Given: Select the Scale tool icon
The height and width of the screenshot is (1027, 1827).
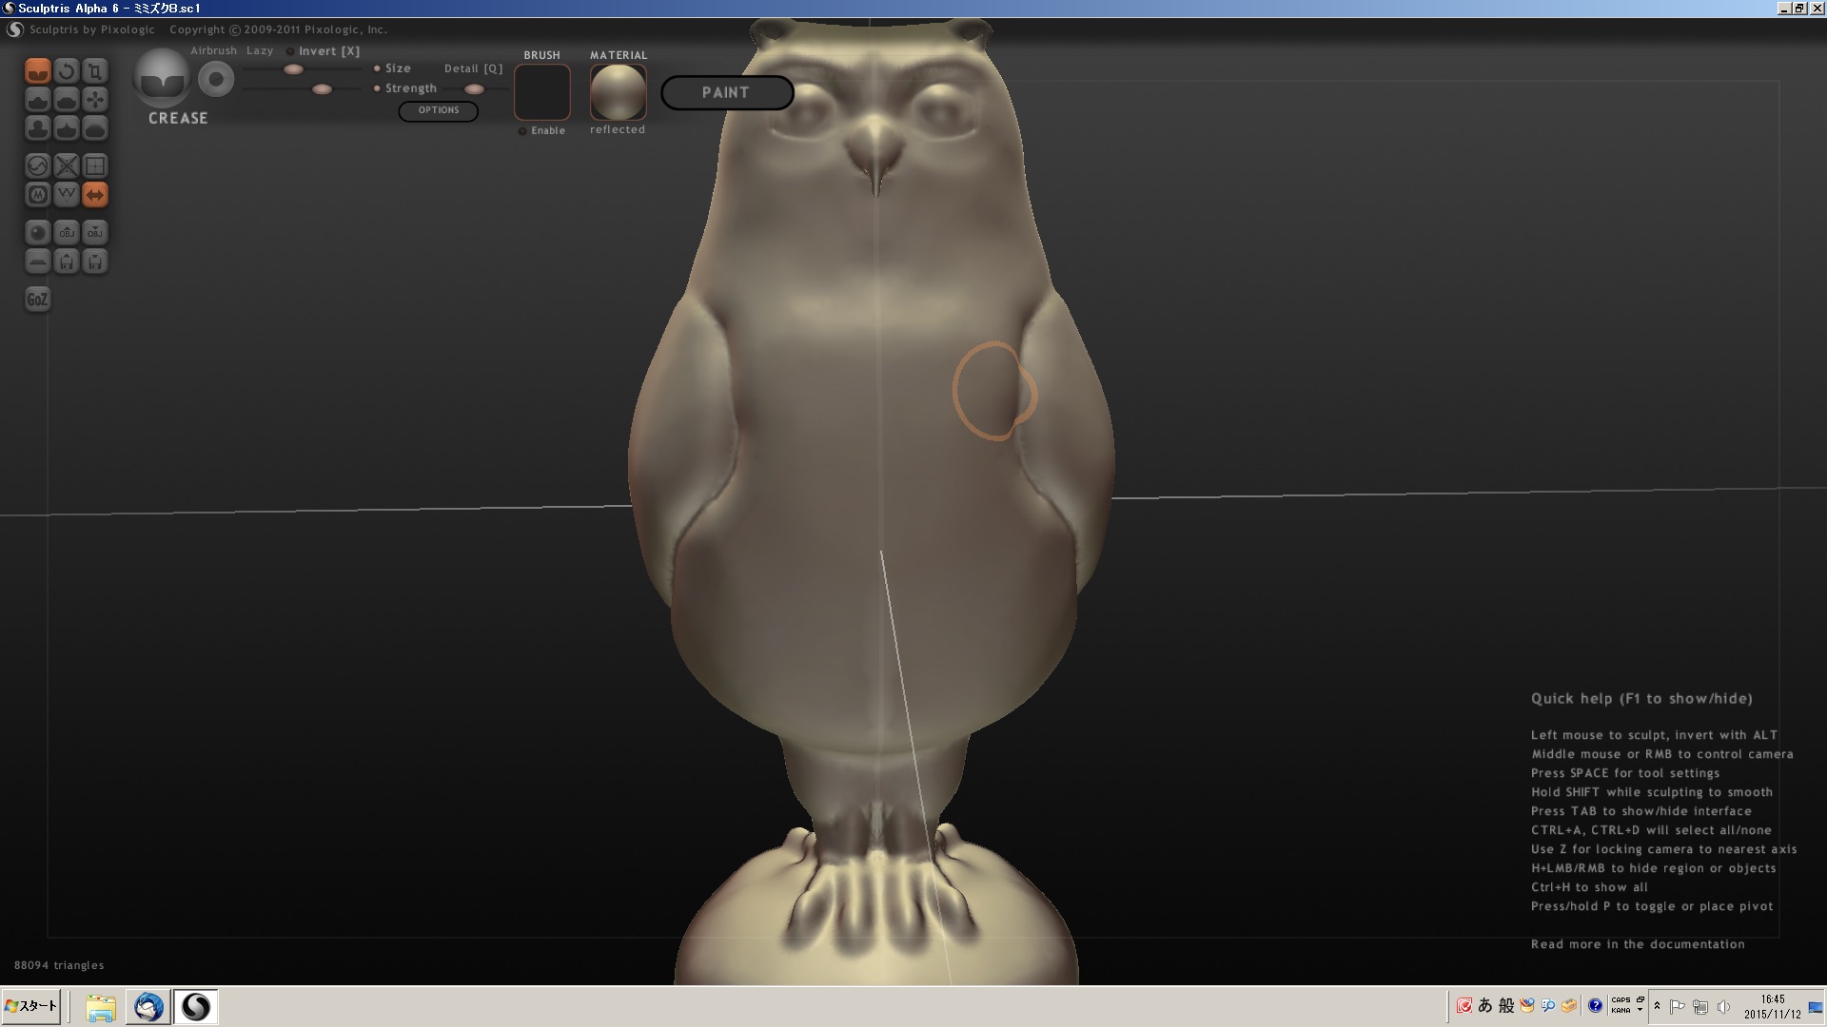Looking at the screenshot, I should coord(94,71).
